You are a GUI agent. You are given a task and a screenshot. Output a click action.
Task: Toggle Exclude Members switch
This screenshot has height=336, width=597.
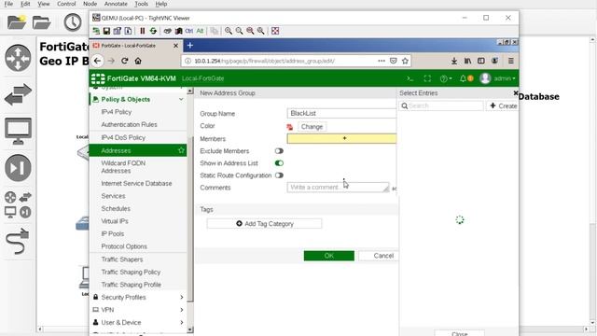click(279, 151)
